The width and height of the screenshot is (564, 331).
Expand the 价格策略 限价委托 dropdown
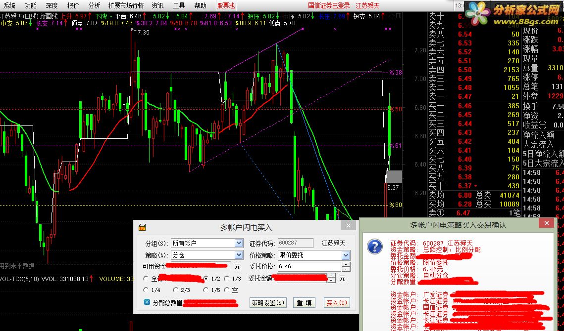click(346, 255)
